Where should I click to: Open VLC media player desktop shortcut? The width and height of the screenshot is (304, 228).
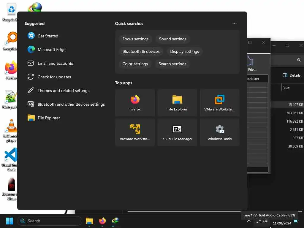pyautogui.click(x=11, y=131)
